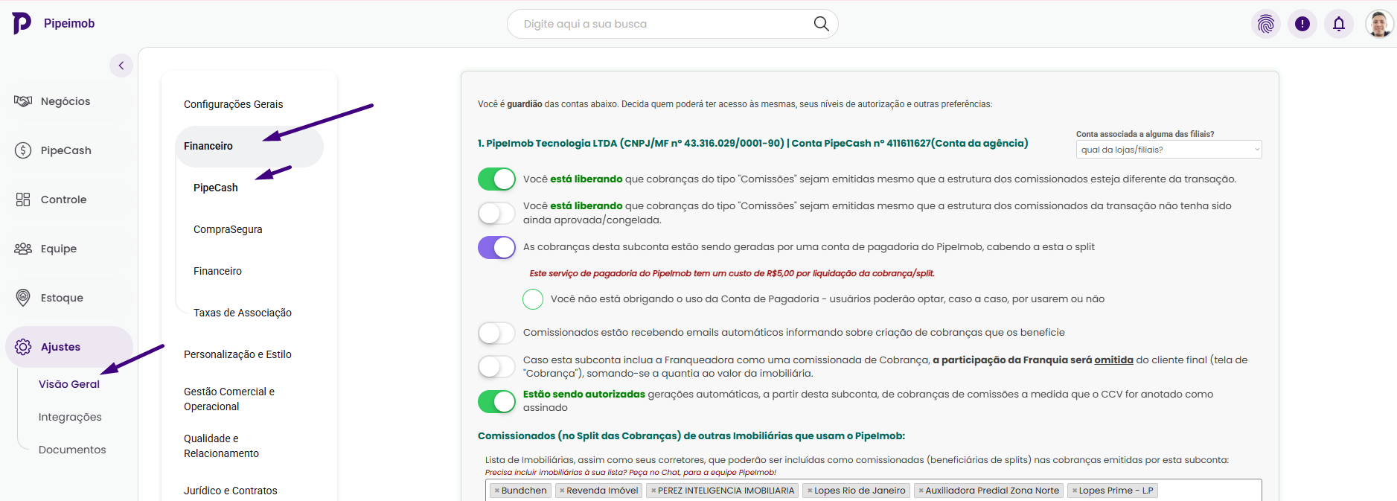1397x501 pixels.
Task: Open Negócios via the handshake icon
Action: [23, 101]
